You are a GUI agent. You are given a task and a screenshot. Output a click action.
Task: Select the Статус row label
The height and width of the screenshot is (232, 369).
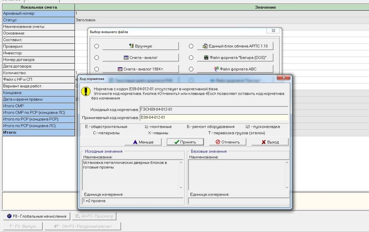(39, 20)
